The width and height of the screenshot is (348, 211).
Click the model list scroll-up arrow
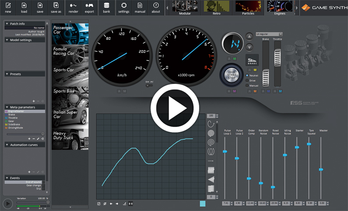(70, 21)
